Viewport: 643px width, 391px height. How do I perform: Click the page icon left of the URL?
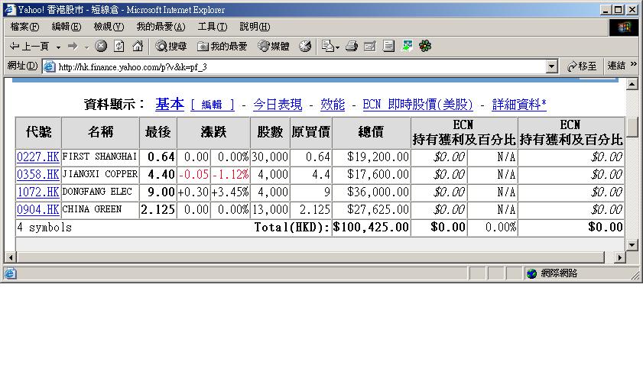(49, 66)
